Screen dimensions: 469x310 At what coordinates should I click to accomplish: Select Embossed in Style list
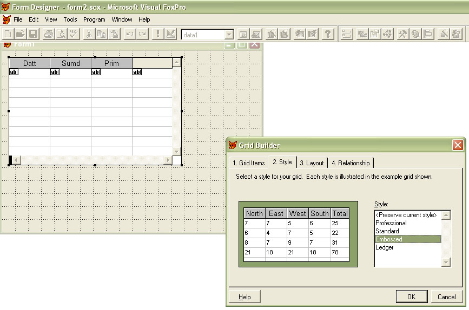click(x=408, y=239)
